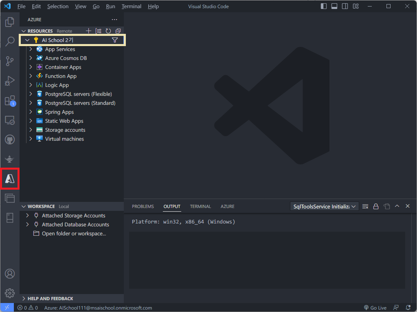
Task: Expand the Function App node
Action: point(31,76)
